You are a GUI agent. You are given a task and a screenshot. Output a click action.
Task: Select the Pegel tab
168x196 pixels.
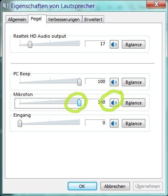click(36, 19)
